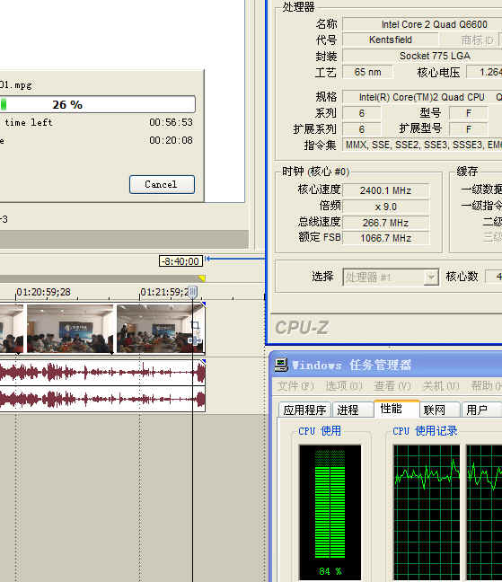Switch to the 应用程序 tab
Viewport: 502px width, 582px height.
click(305, 410)
